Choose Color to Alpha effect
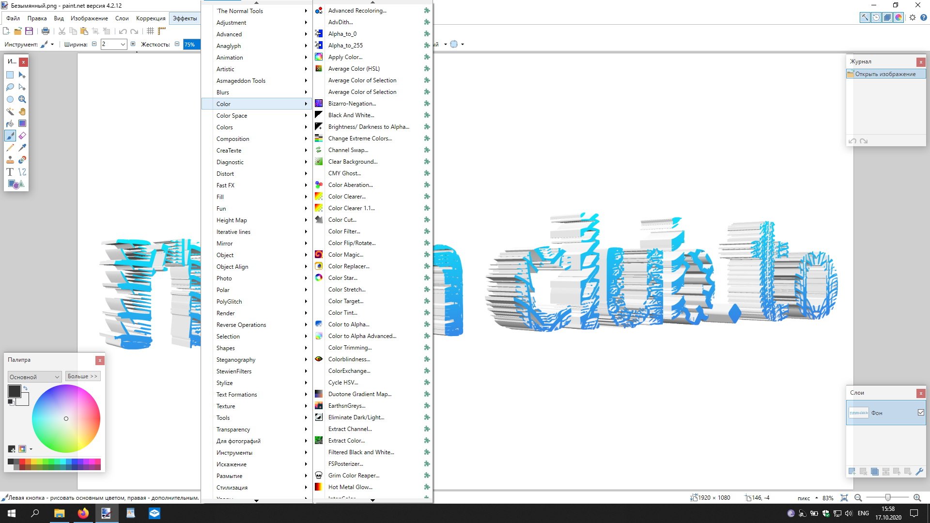Screen dimensions: 930x523 (372, 324)
